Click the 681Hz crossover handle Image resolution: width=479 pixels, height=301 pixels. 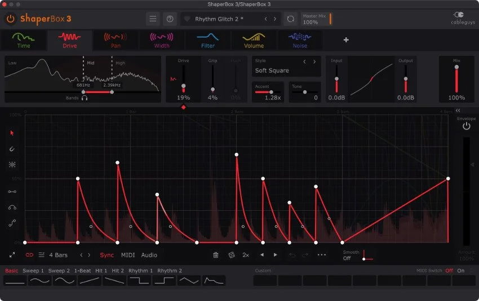pos(83,92)
